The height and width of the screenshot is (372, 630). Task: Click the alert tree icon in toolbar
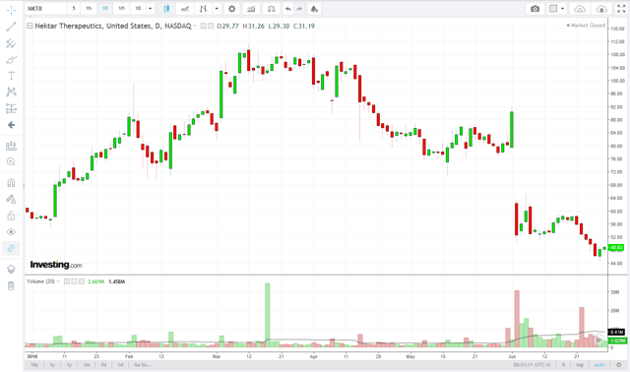point(314,9)
